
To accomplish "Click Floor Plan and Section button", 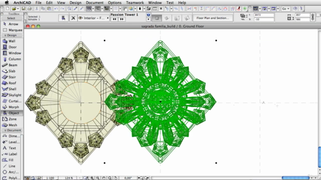I will (x=213, y=18).
